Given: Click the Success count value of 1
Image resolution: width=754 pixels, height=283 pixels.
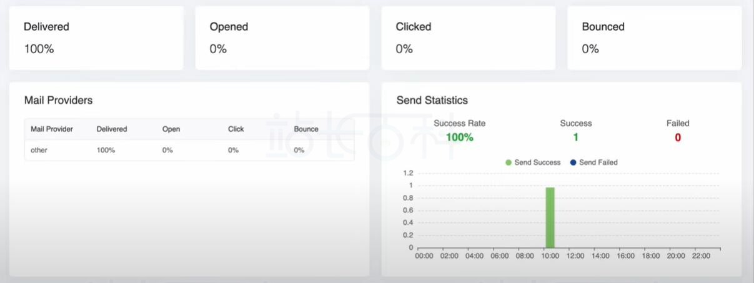Looking at the screenshot, I should tap(575, 137).
